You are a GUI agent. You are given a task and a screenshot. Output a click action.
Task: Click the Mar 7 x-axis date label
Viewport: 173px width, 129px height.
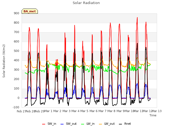(x=102, y=111)
